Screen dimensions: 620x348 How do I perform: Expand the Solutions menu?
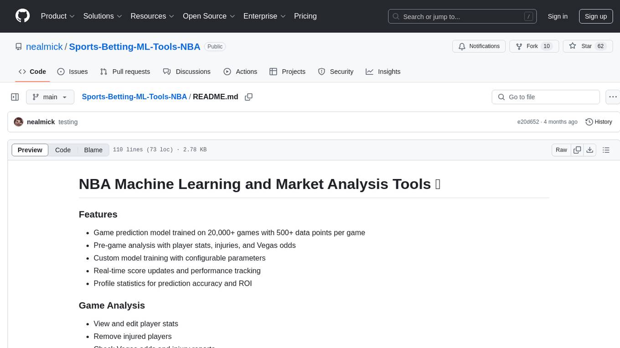[102, 16]
